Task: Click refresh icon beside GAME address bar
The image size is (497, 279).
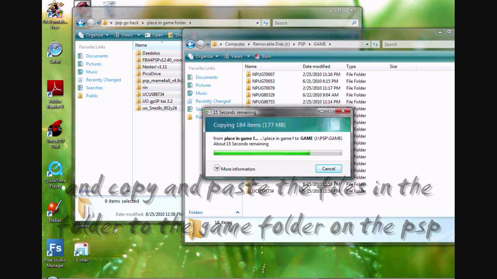Action: 375,44
